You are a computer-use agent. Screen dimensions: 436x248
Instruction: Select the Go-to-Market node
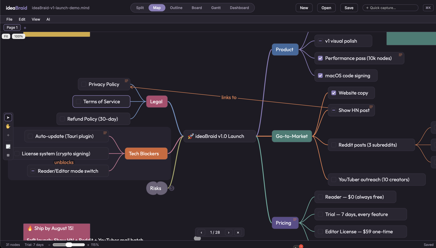pyautogui.click(x=292, y=136)
